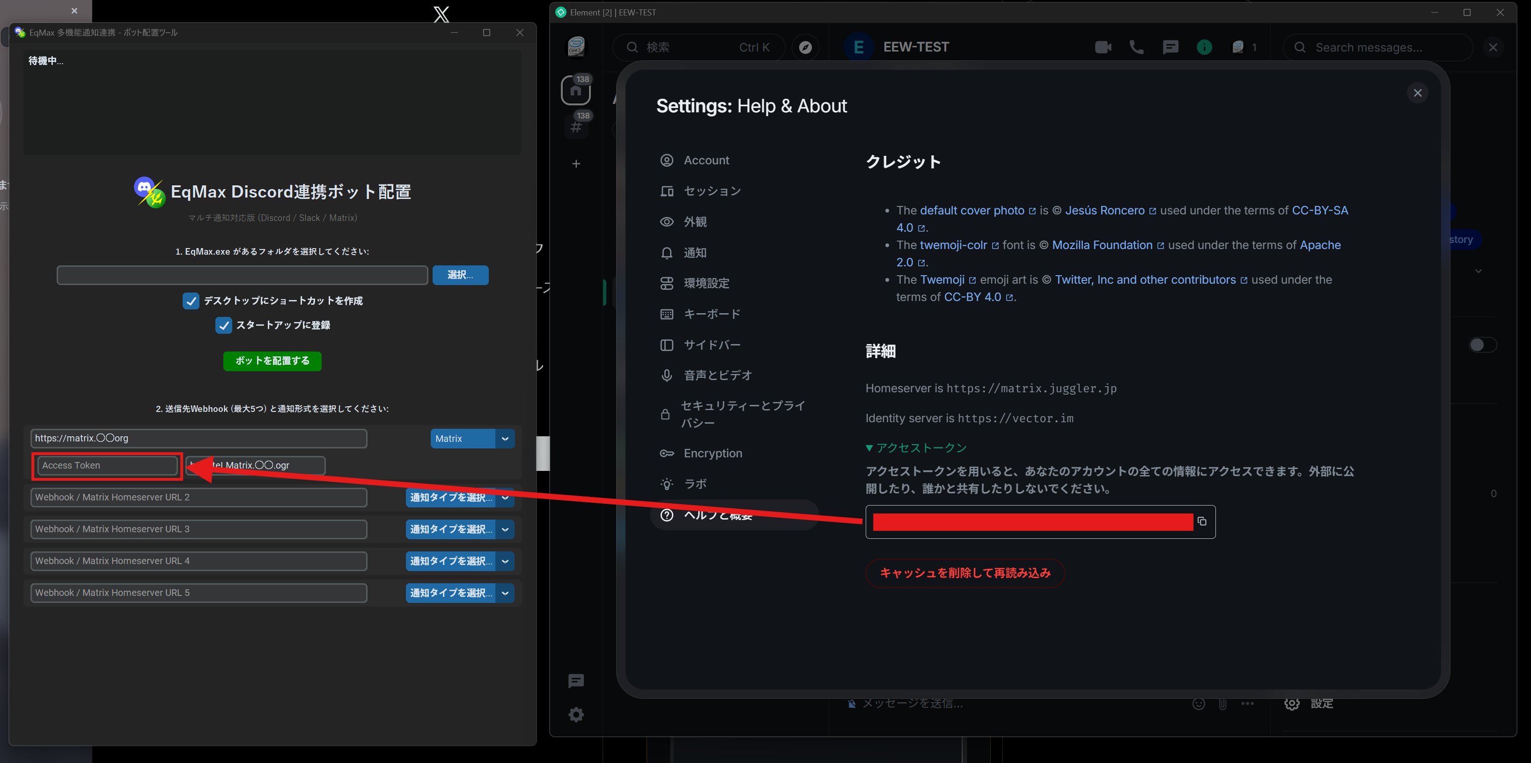Open quick settings gear in Element sidebar
The width and height of the screenshot is (1531, 763).
coord(575,714)
